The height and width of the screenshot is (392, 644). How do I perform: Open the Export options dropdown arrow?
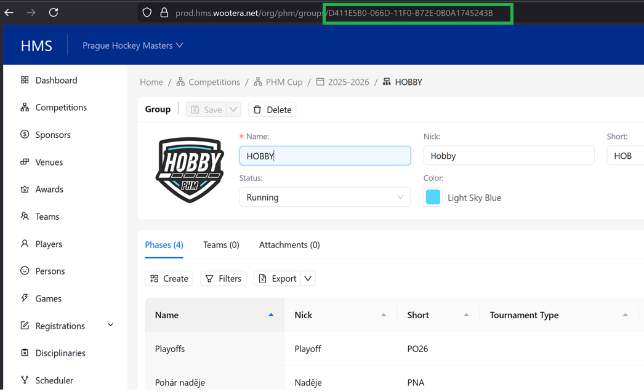pos(308,279)
